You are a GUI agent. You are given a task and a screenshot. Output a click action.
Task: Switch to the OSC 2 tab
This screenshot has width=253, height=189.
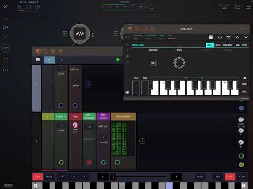[x=218, y=45]
